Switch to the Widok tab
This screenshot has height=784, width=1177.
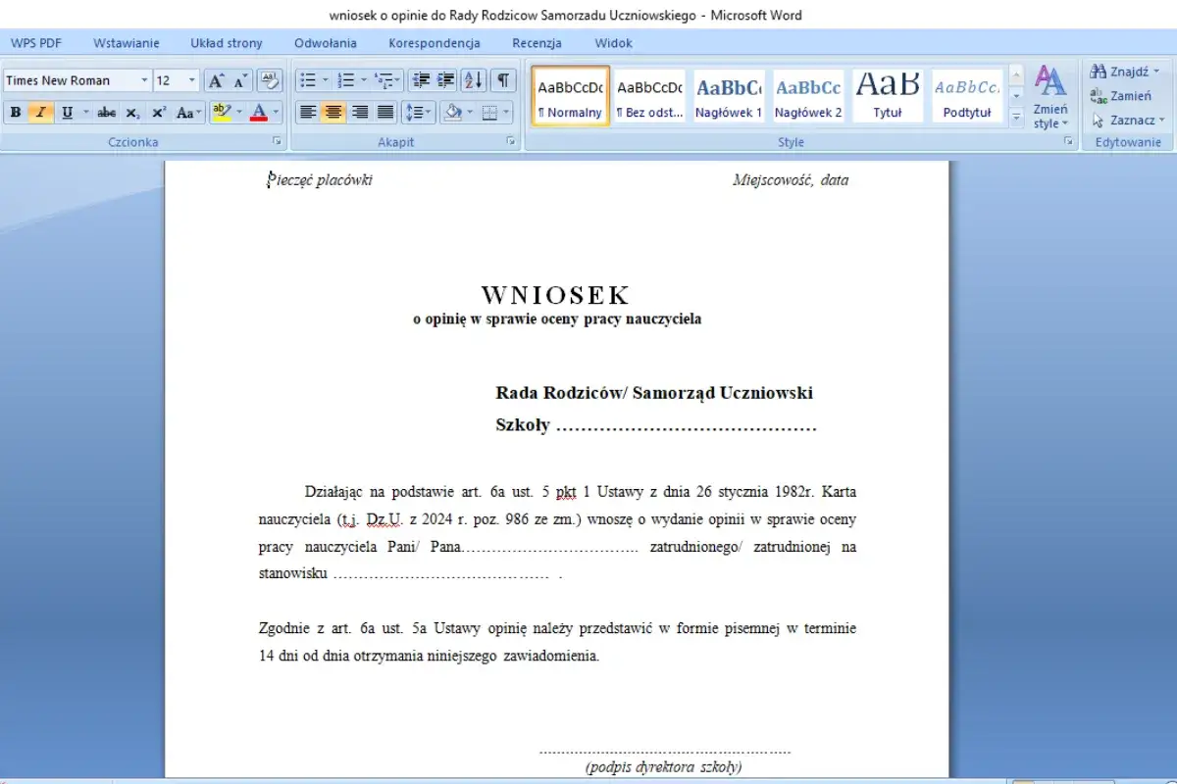(614, 43)
